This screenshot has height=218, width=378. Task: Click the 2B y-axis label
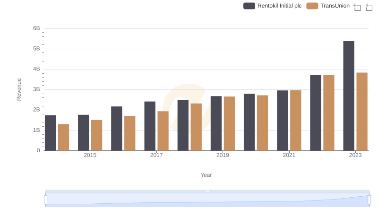pyautogui.click(x=36, y=110)
